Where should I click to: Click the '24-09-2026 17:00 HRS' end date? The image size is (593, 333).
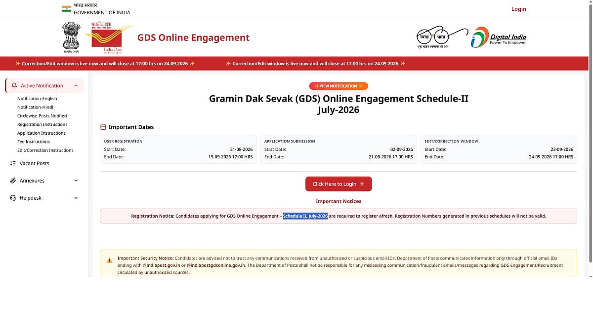[x=551, y=157]
